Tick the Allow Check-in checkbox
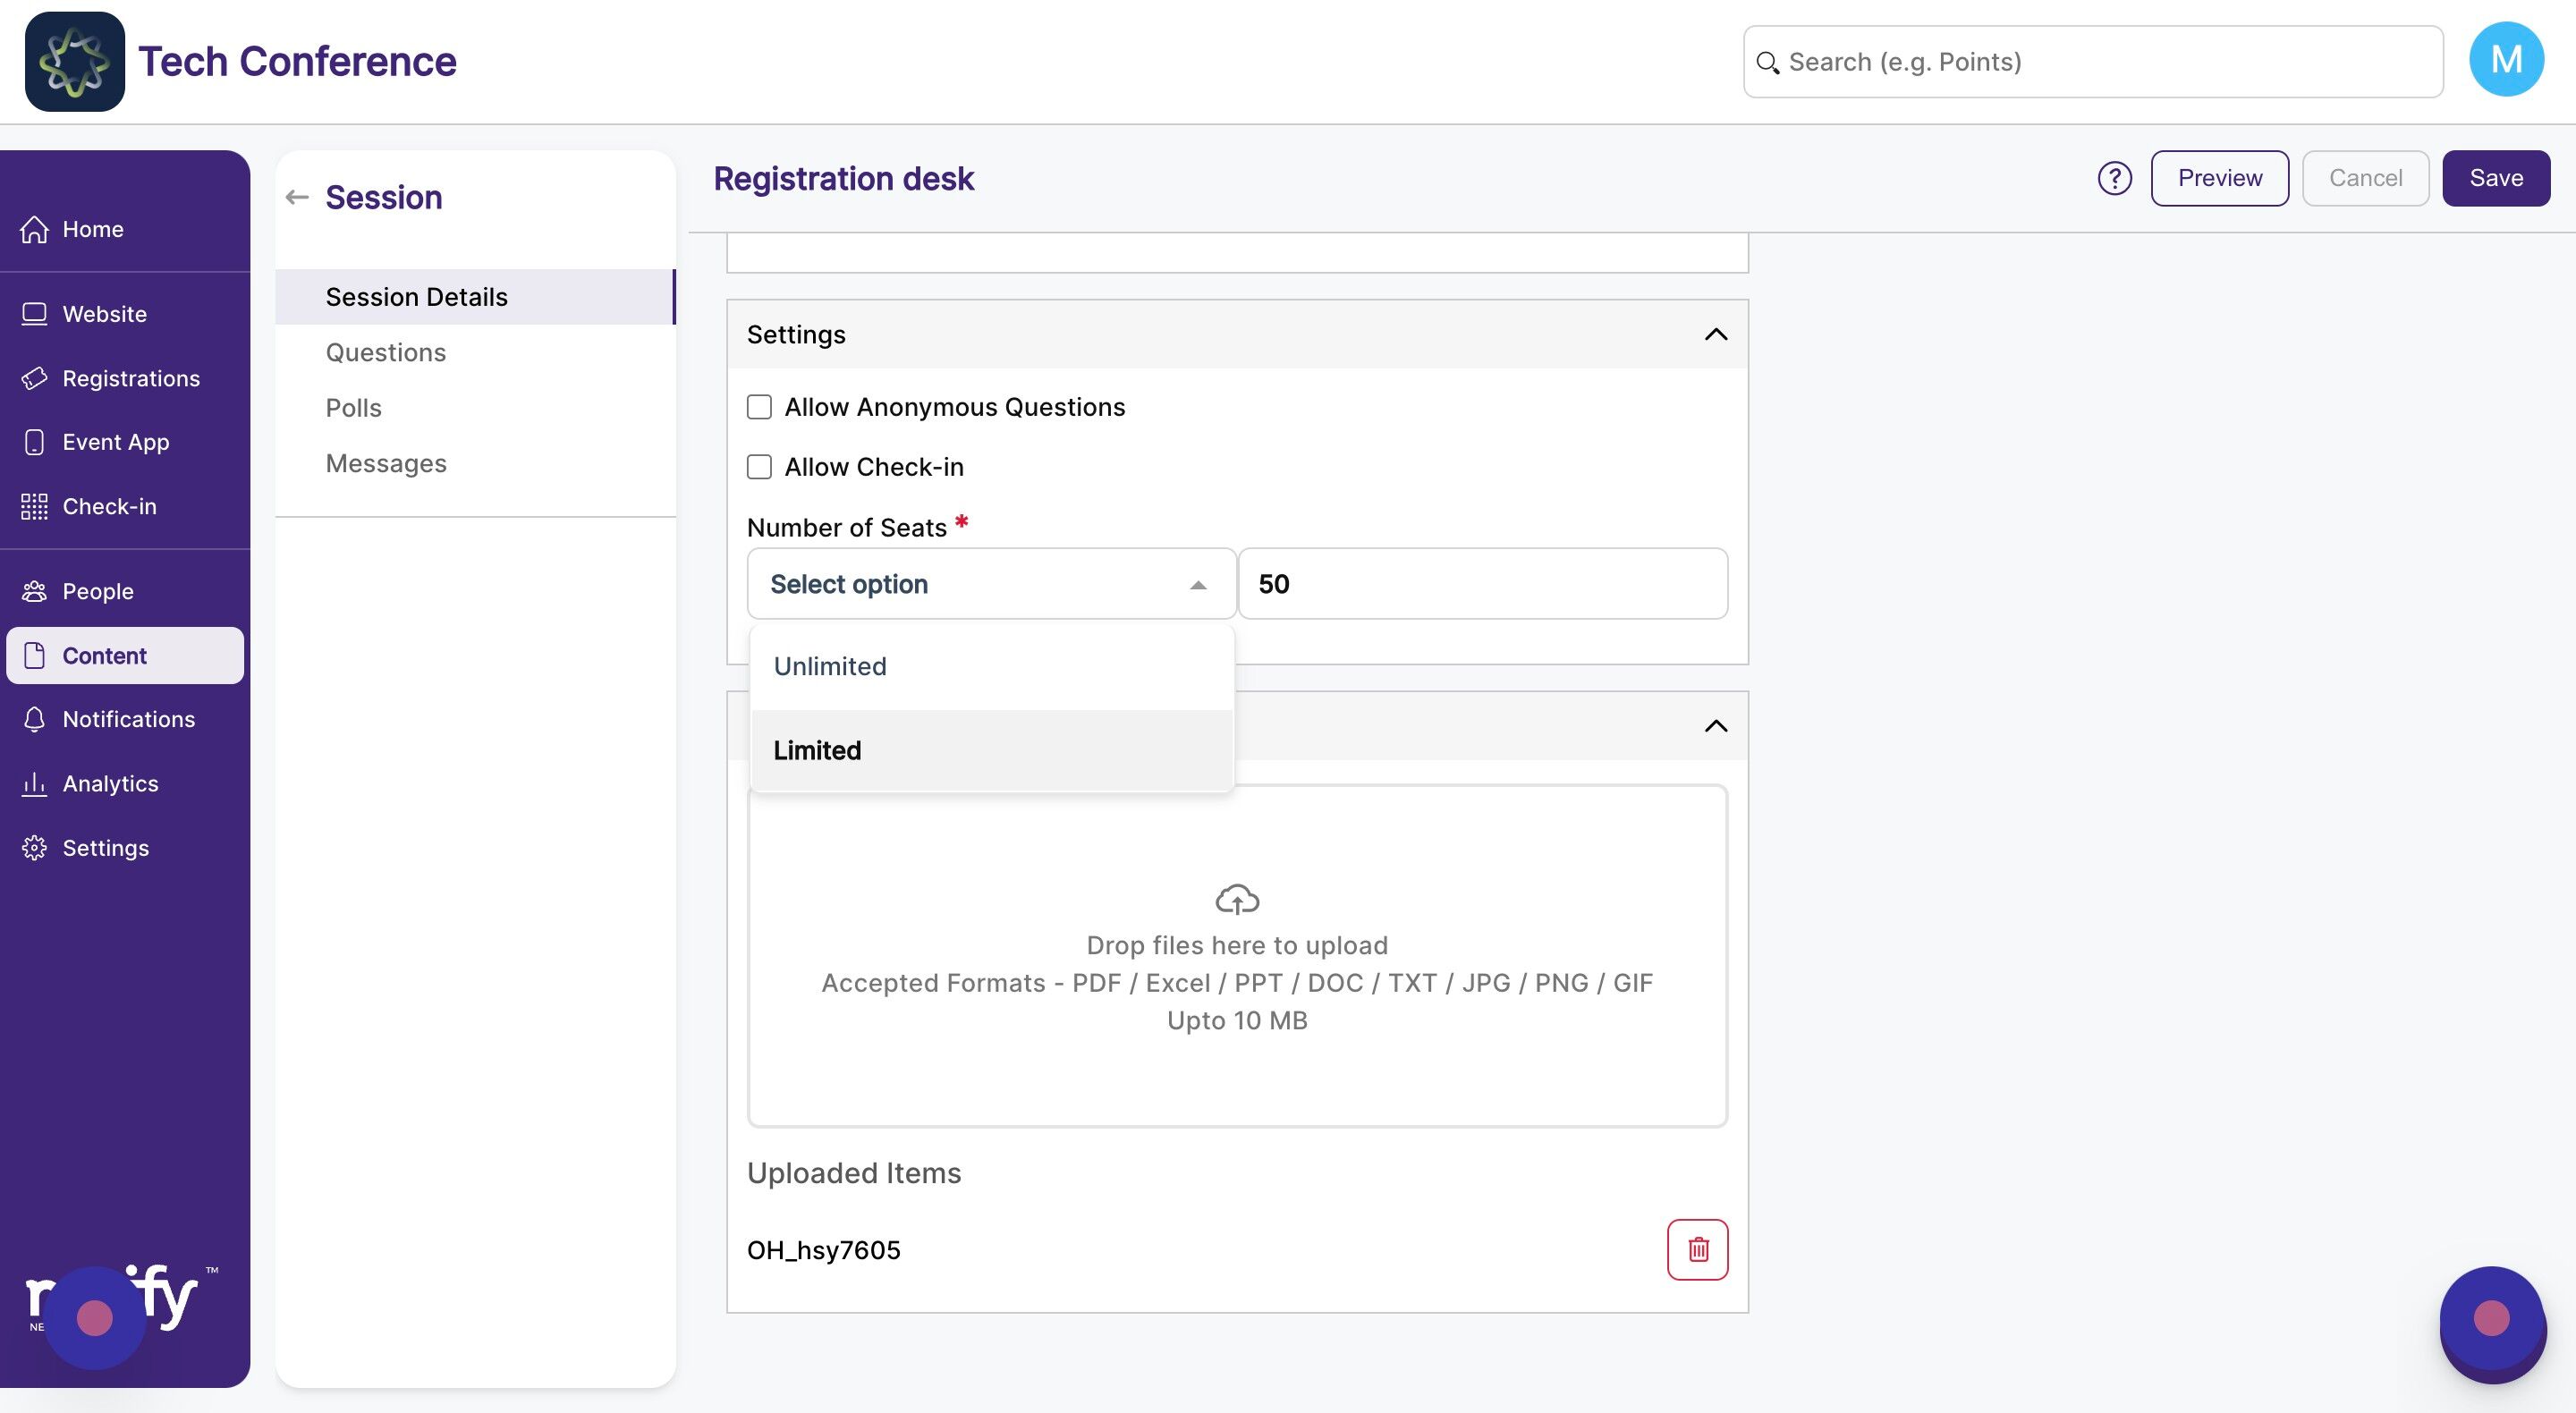This screenshot has width=2576, height=1413. click(x=759, y=467)
